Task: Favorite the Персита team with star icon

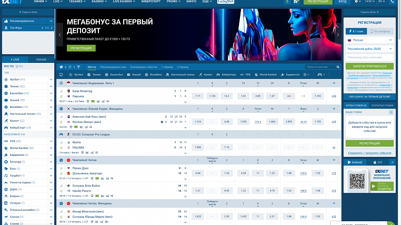Action: (62, 96)
